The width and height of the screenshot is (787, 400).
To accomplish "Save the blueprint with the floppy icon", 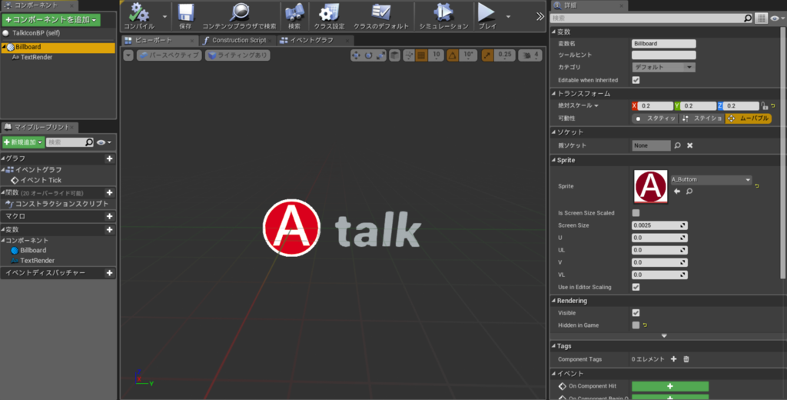I will tap(186, 13).
